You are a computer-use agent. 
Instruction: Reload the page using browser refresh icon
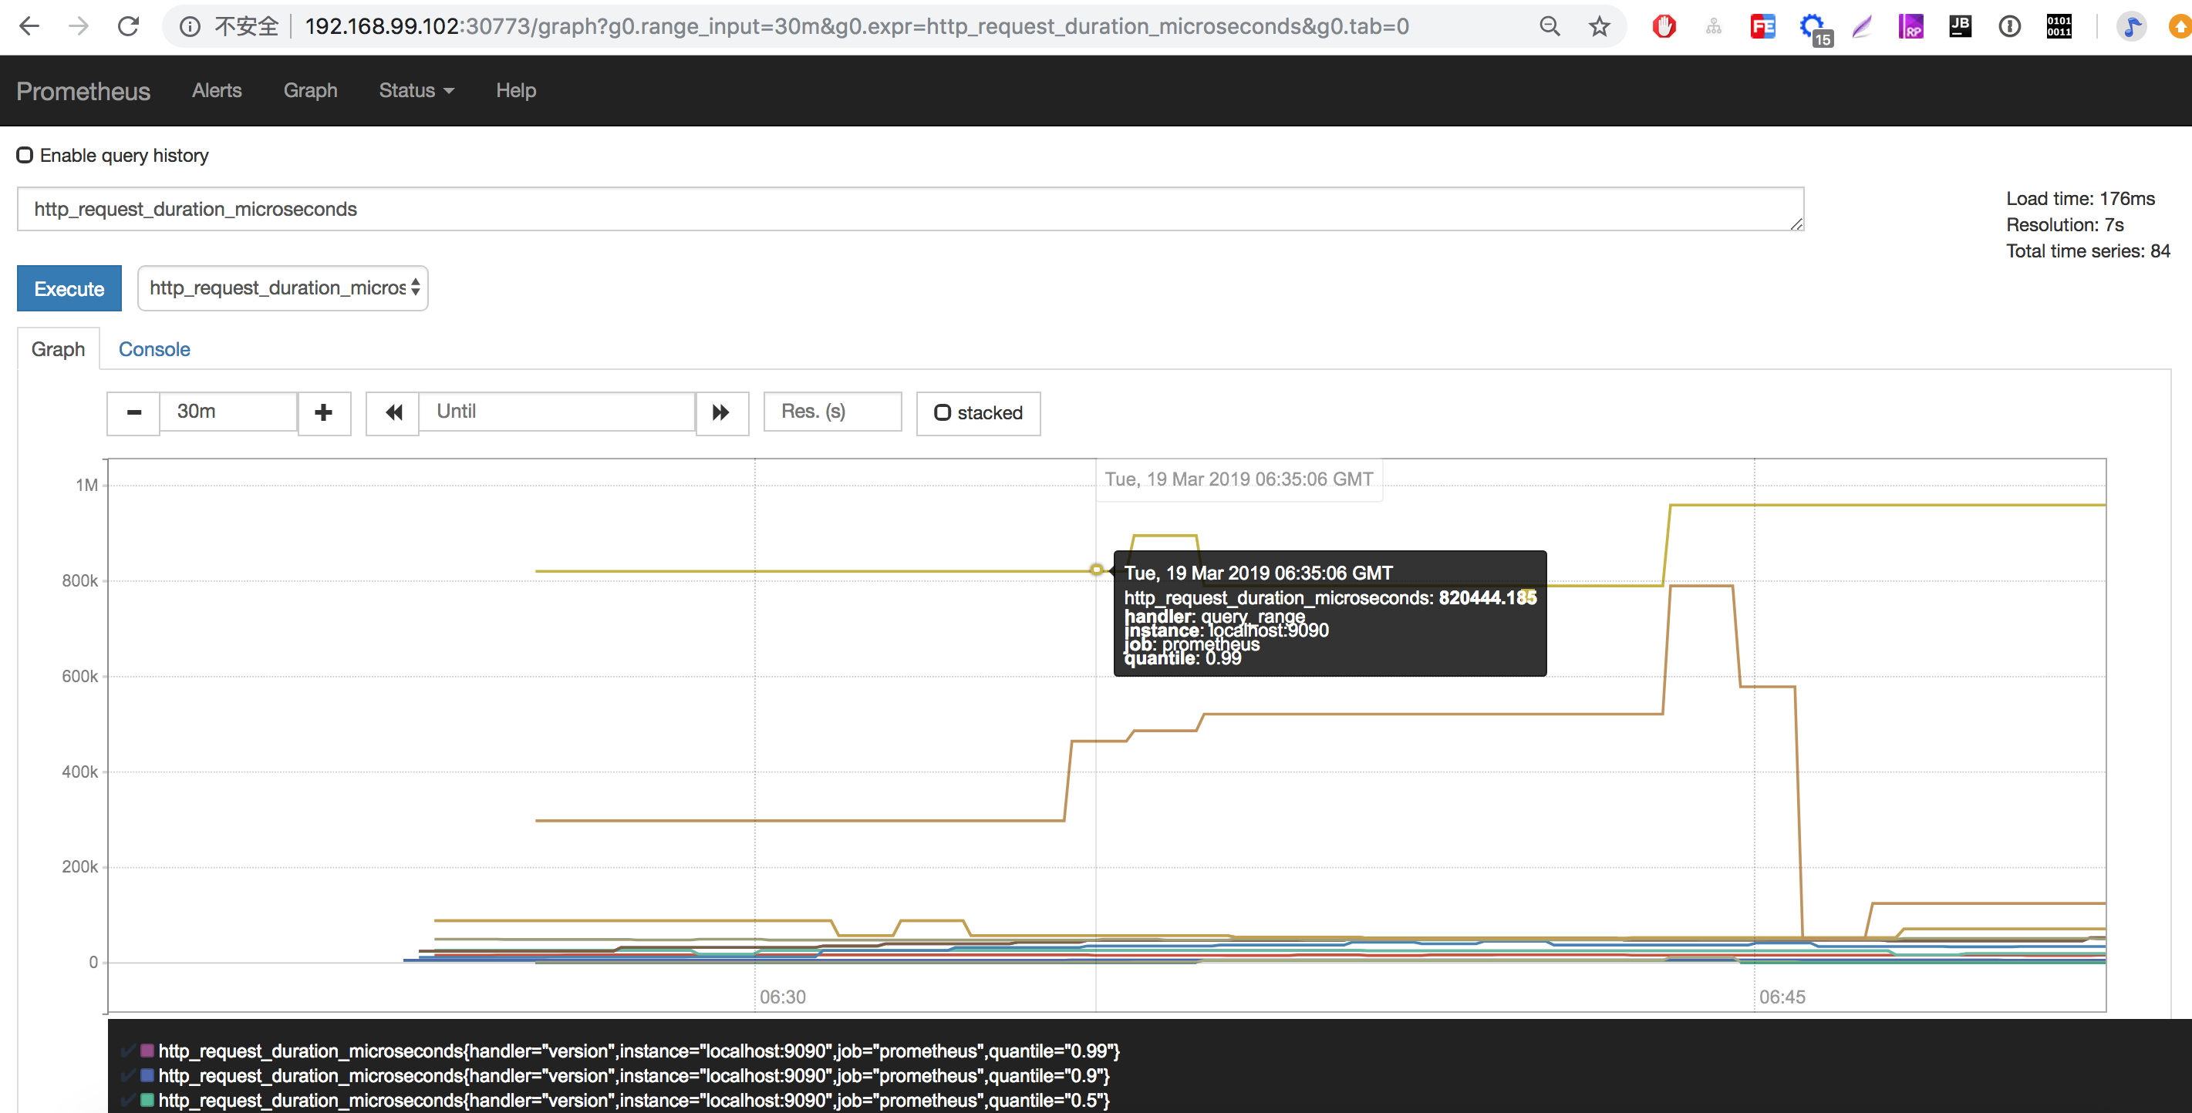coord(129,26)
